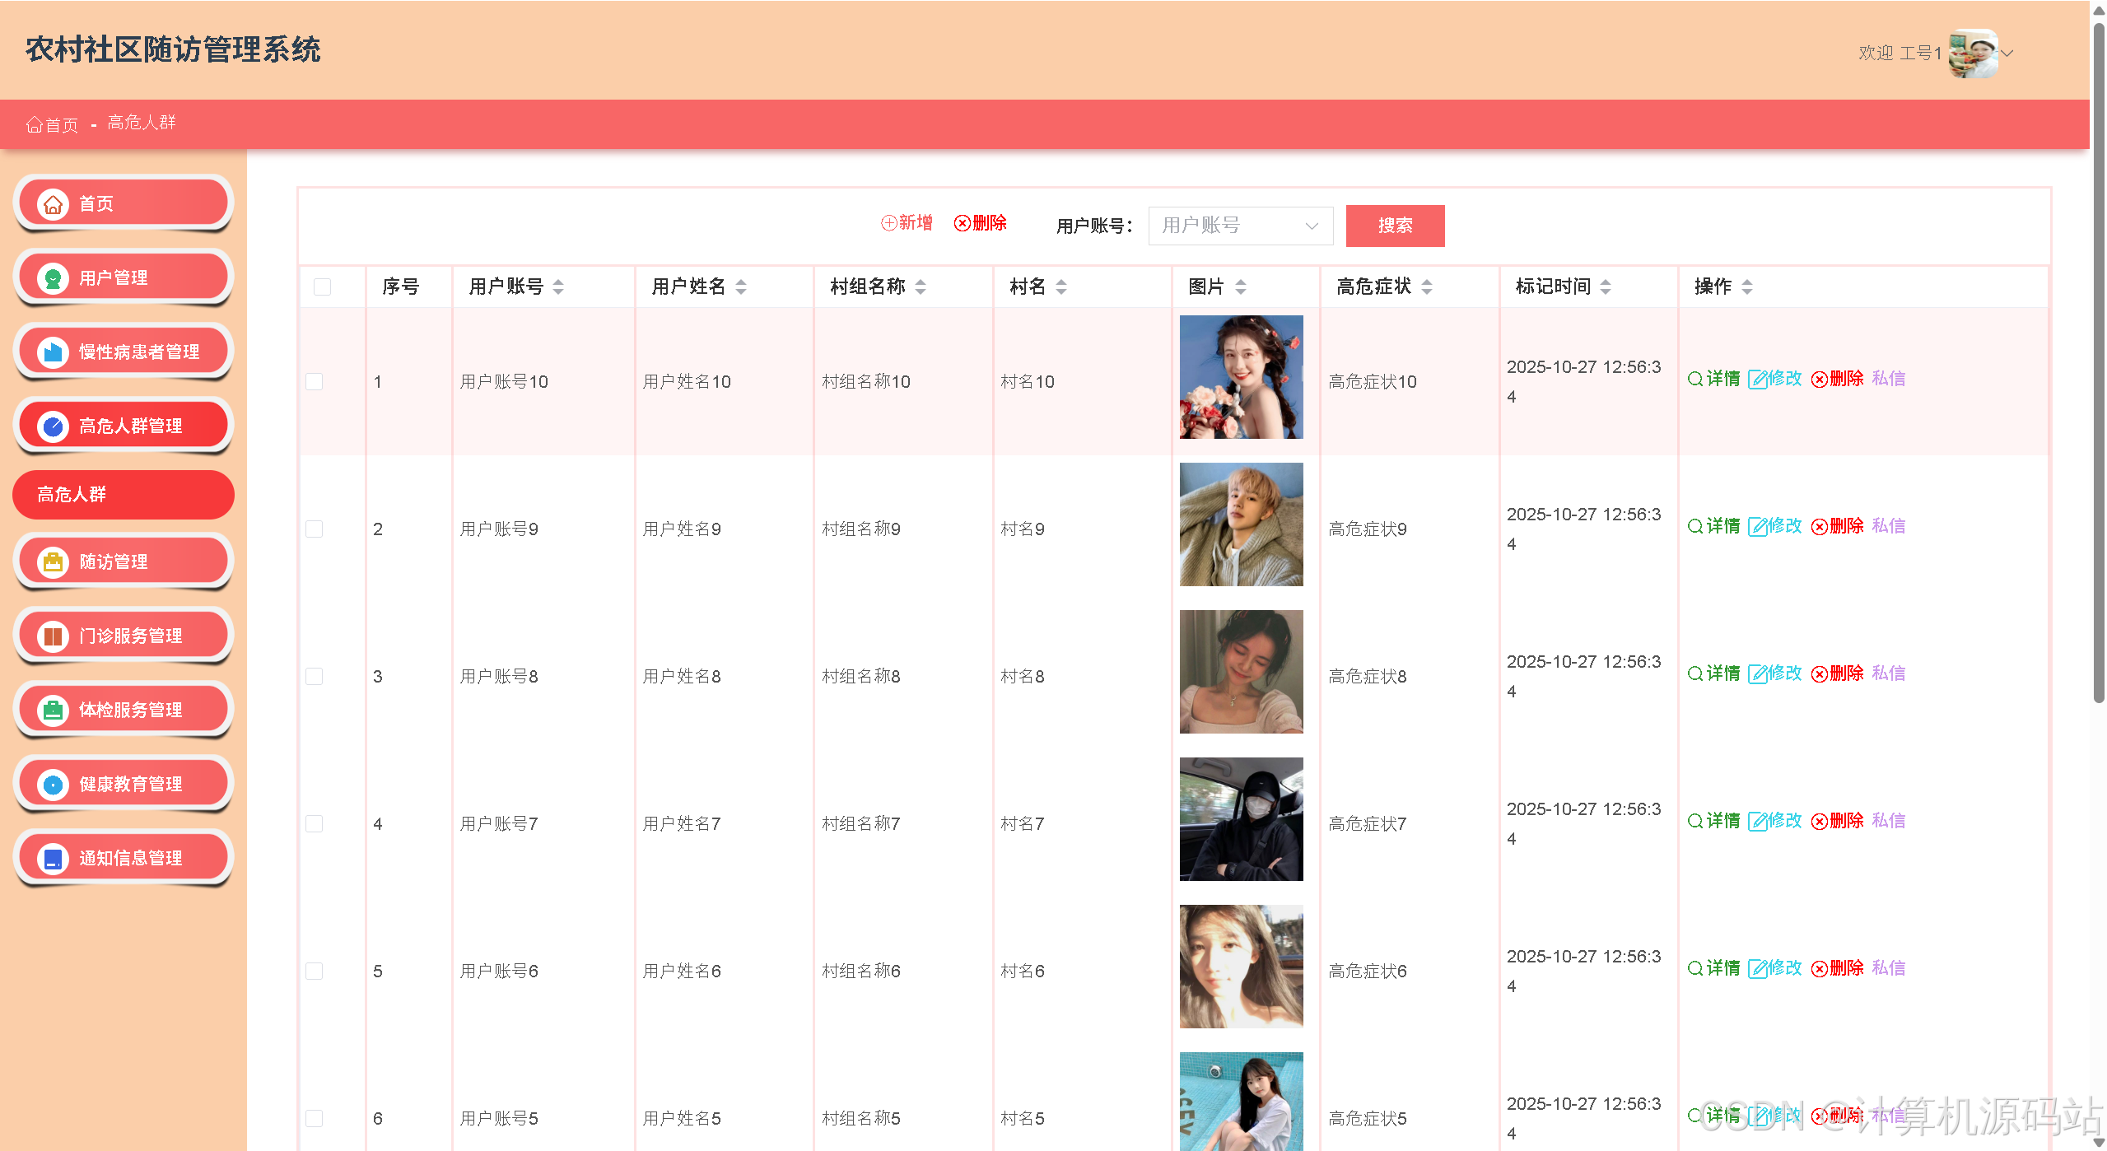Screen dimensions: 2107x1151
Task: Check the row checkbox for 用户账号6
Action: (x=314, y=971)
